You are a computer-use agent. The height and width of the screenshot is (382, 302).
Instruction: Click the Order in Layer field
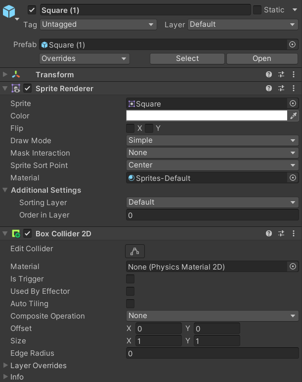point(213,215)
